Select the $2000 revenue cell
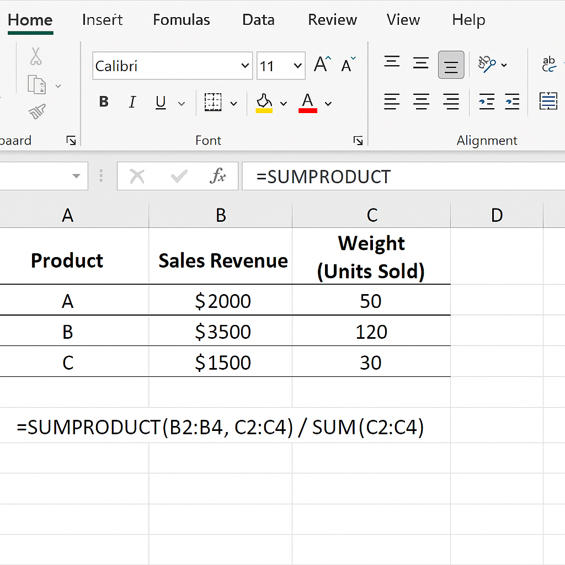This screenshot has height=565, width=565. [x=221, y=300]
